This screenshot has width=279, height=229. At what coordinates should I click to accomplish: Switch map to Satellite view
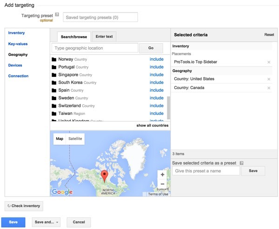coord(75,139)
